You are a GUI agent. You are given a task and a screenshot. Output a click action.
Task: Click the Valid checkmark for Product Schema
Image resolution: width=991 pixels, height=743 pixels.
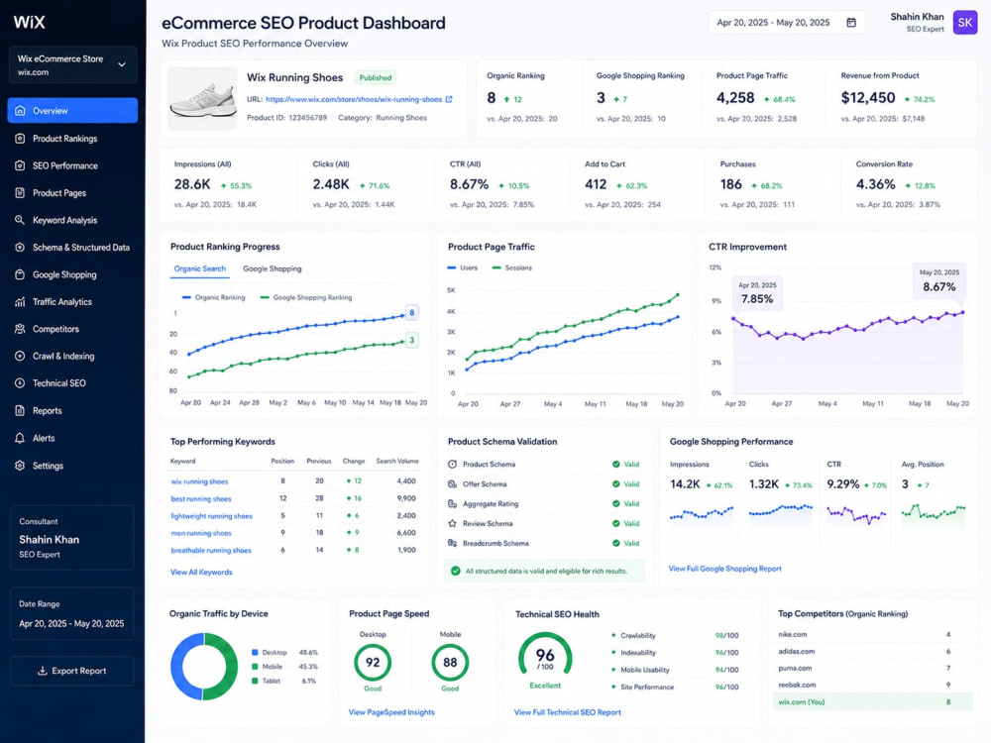(x=615, y=465)
